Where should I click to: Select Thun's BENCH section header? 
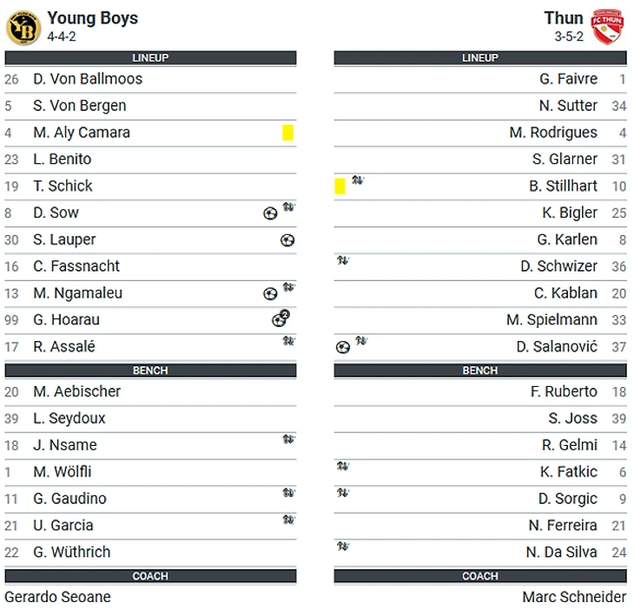click(479, 370)
